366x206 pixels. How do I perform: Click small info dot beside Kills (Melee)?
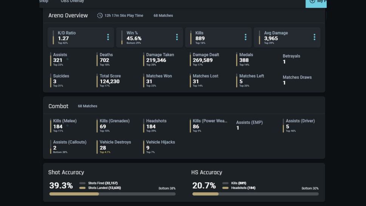(x=68, y=126)
